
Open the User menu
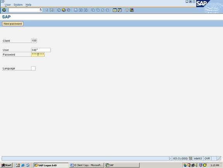[x=8, y=5]
